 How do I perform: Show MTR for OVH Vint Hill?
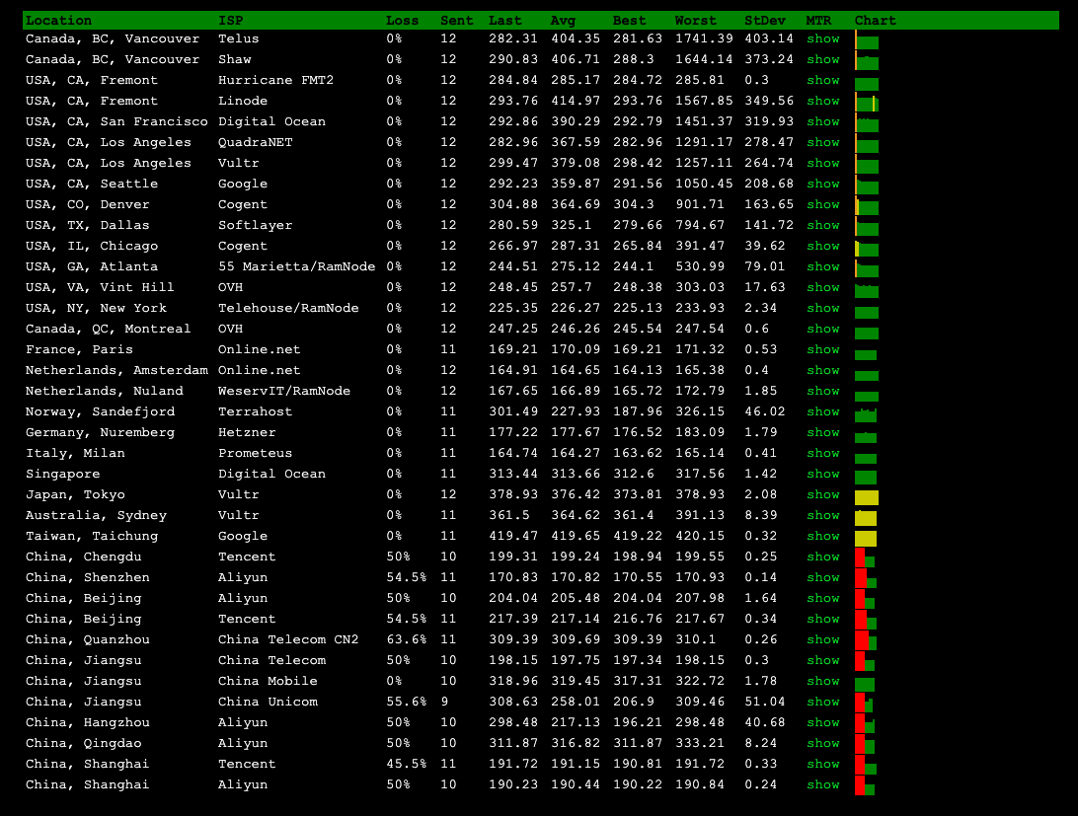click(x=823, y=287)
